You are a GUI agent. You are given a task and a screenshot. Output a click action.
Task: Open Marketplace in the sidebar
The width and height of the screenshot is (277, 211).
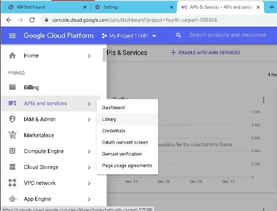(x=51, y=135)
